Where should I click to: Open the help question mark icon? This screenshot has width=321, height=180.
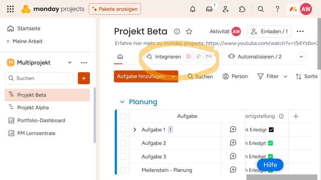point(277,9)
